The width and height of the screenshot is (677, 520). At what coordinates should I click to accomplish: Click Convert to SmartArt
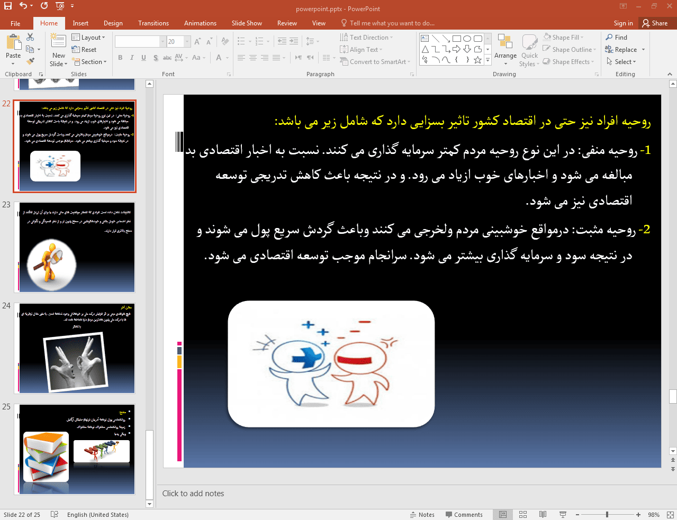pos(376,62)
